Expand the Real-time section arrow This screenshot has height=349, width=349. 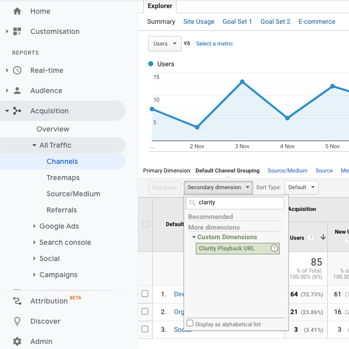pos(7,70)
